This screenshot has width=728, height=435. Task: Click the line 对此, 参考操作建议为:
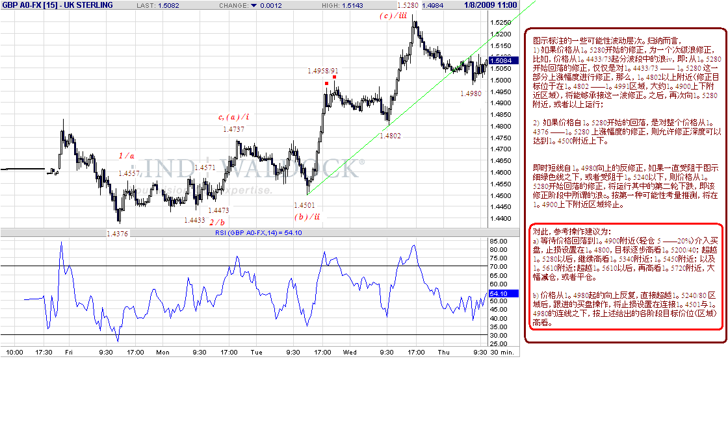[x=571, y=231]
